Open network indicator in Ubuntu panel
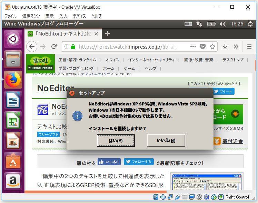 tap(199, 24)
